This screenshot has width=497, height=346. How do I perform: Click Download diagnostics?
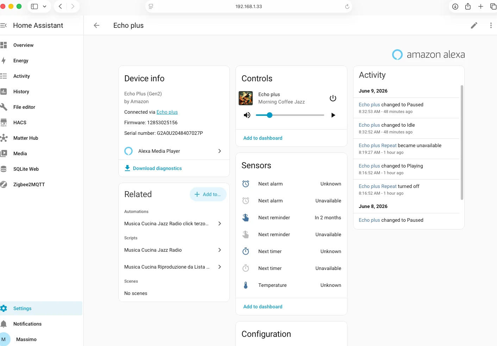coord(153,168)
